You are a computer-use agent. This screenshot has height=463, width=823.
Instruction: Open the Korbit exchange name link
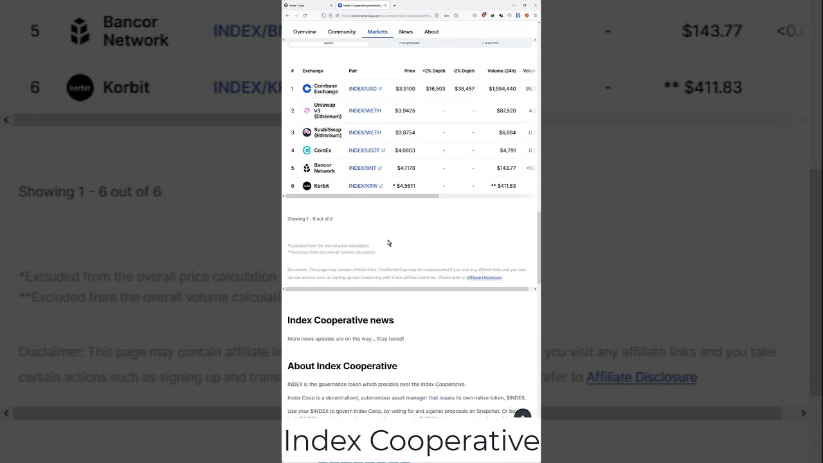click(x=321, y=186)
